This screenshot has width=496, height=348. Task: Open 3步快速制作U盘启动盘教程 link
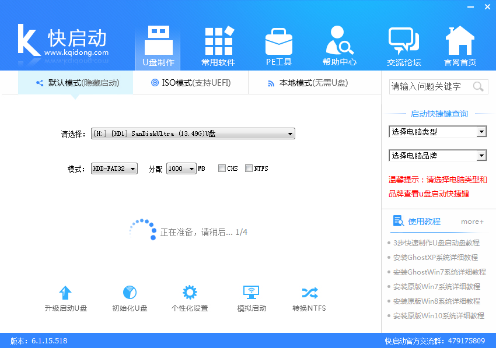[436, 242]
